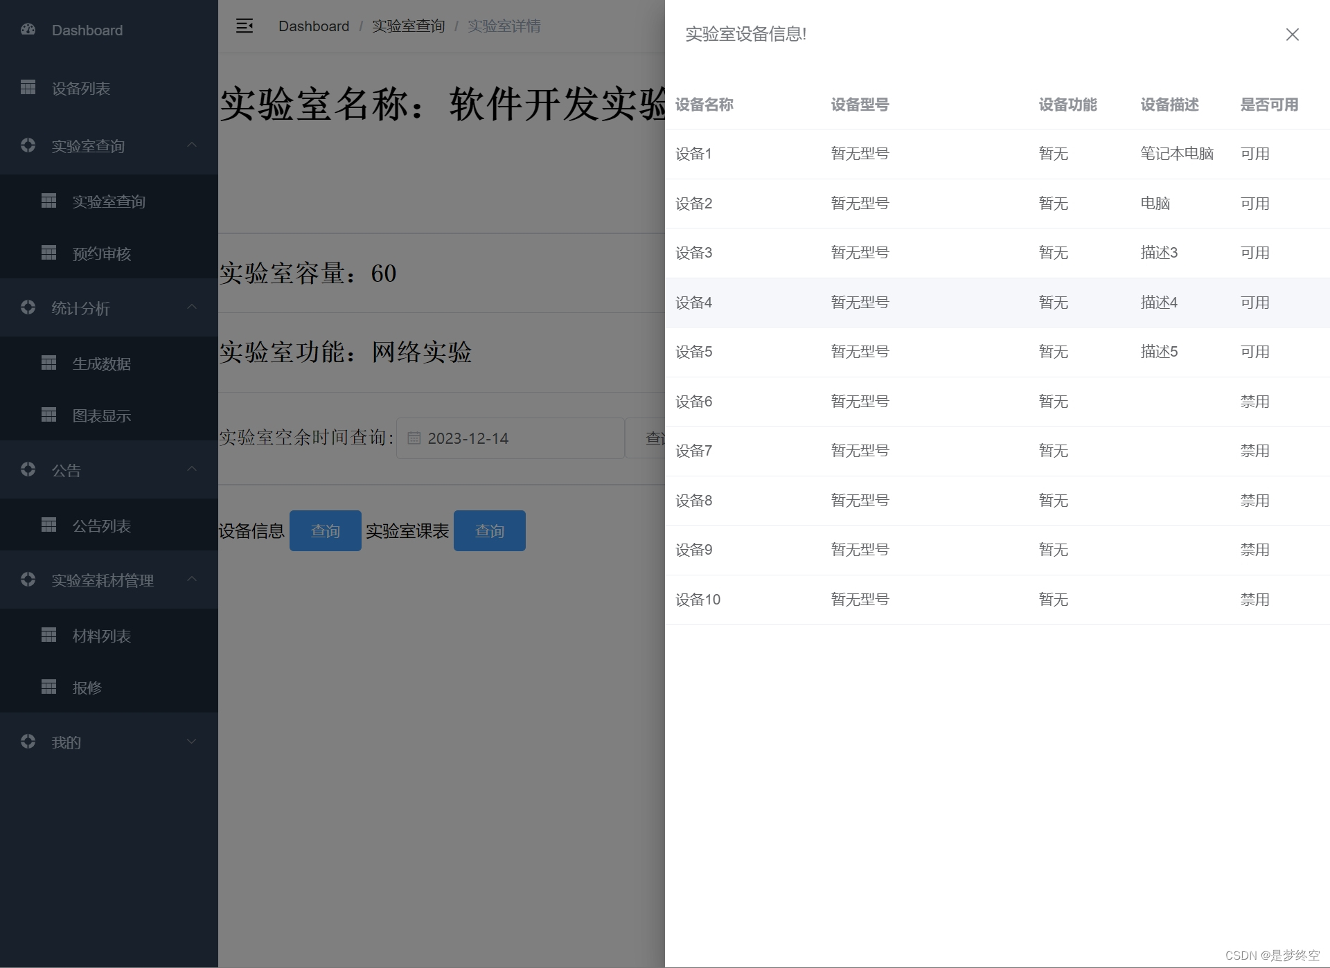Collapse the 实验室耗材管理 menu with its chevron
The width and height of the screenshot is (1330, 968).
click(x=192, y=579)
